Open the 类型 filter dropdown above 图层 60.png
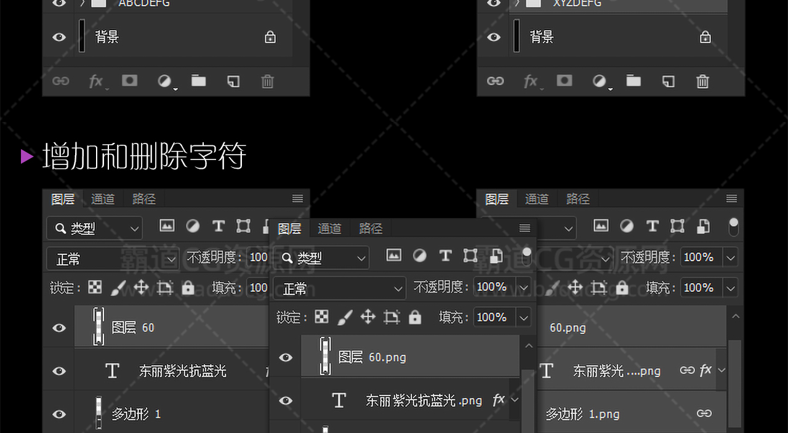This screenshot has height=433, width=788. 322,258
